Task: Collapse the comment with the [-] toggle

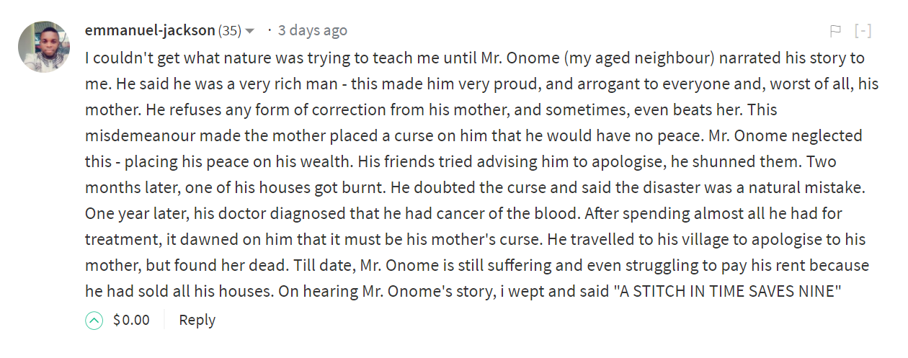Action: point(863,30)
